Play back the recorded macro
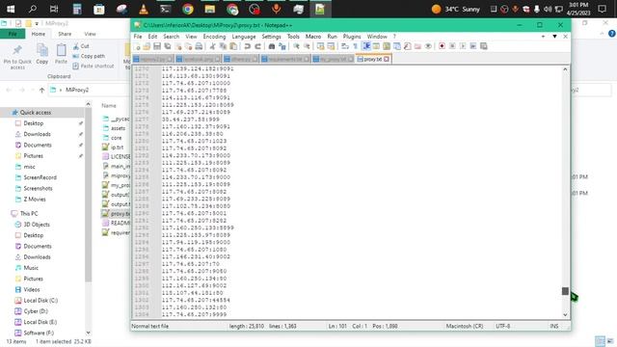Image resolution: width=617 pixels, height=347 pixels. tap(463, 46)
